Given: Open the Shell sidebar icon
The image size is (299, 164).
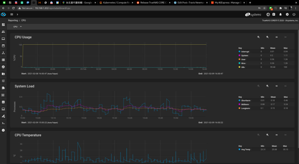Looking at the screenshot, I should 3,123.
